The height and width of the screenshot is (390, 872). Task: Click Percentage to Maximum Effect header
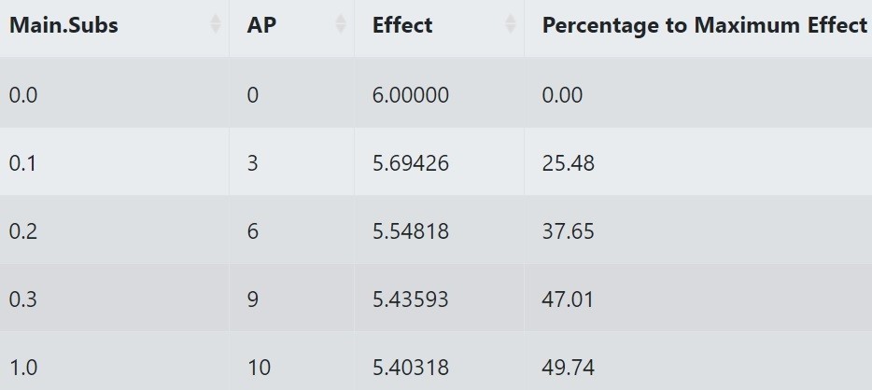pos(705,25)
